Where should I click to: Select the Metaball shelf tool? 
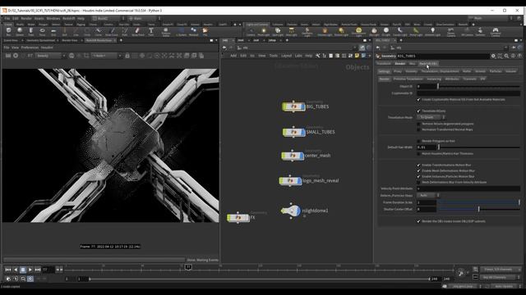(194, 32)
